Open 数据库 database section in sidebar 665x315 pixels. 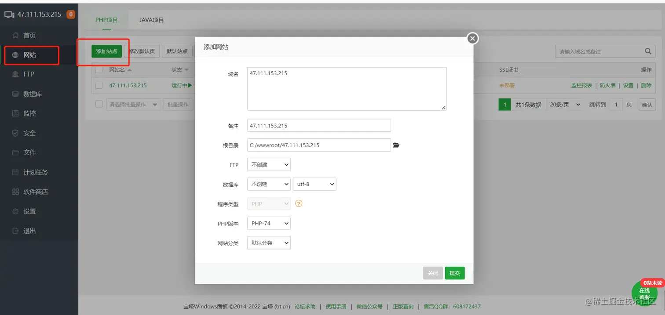tap(33, 94)
